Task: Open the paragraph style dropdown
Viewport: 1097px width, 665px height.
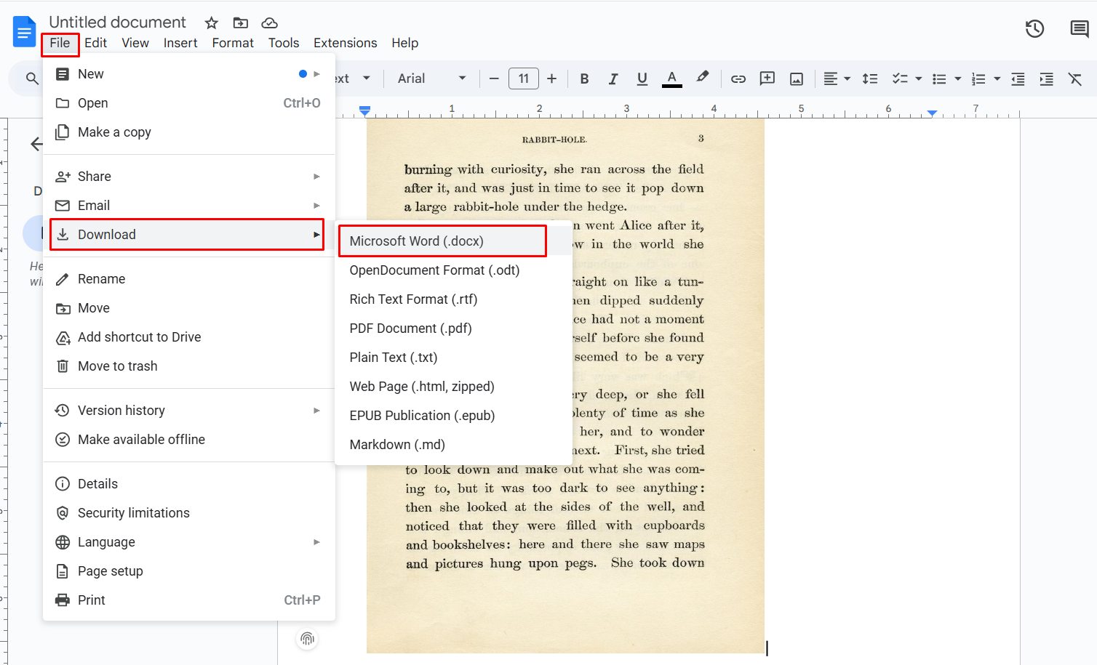Action: pyautogui.click(x=353, y=78)
